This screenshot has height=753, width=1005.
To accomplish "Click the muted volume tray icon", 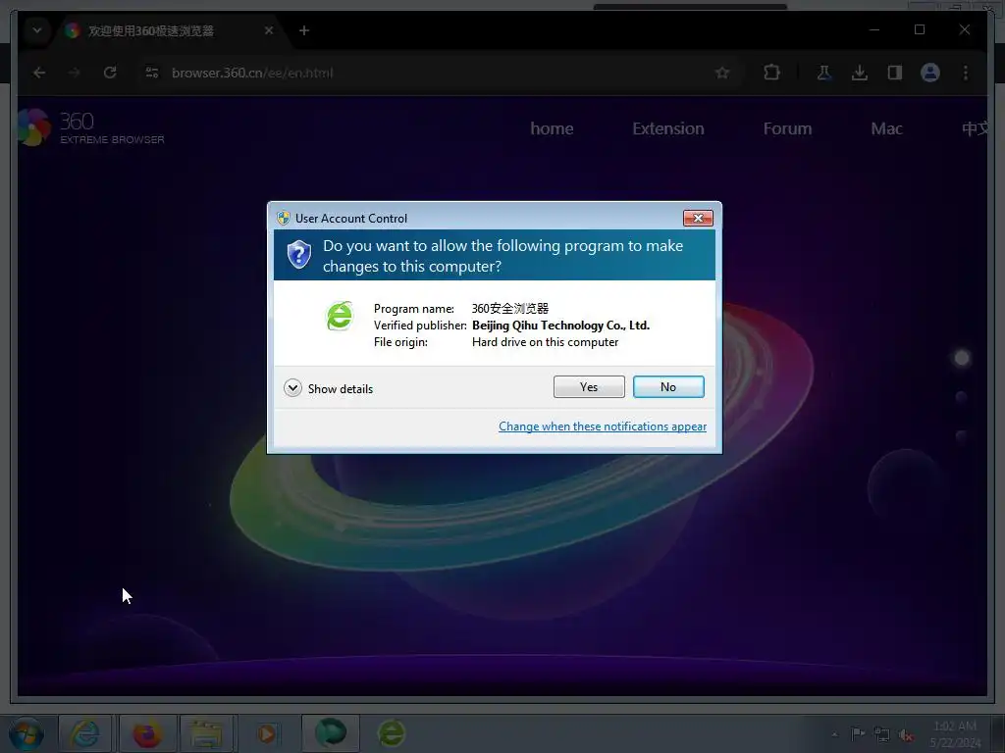I will (906, 734).
